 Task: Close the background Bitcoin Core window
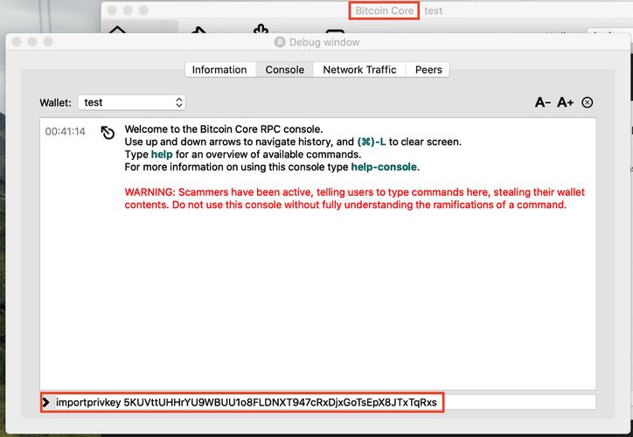(112, 10)
